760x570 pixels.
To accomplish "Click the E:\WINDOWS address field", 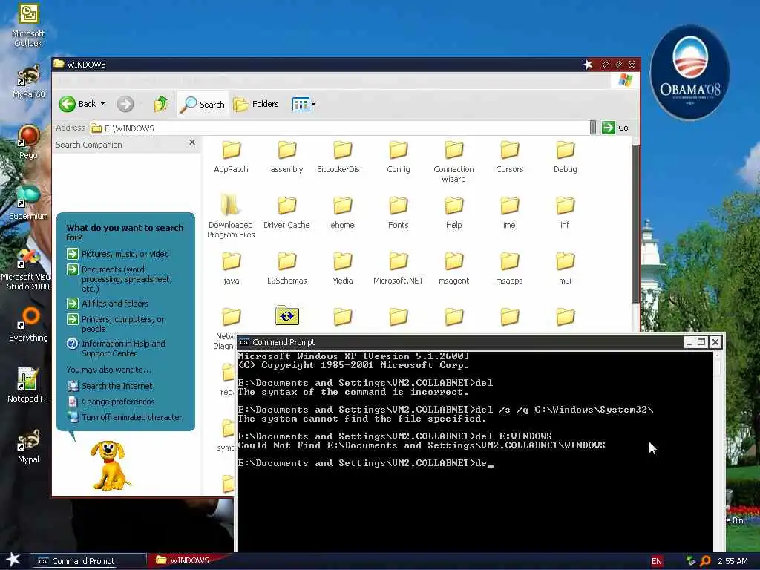I will 339,128.
